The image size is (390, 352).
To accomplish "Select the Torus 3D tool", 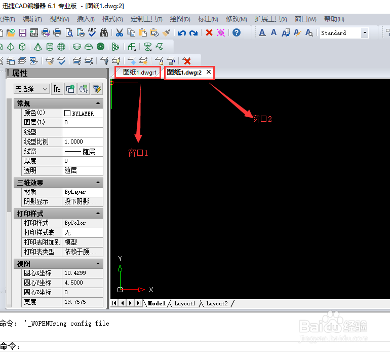I will tap(100, 47).
